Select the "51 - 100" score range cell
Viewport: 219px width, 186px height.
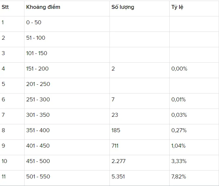point(36,38)
